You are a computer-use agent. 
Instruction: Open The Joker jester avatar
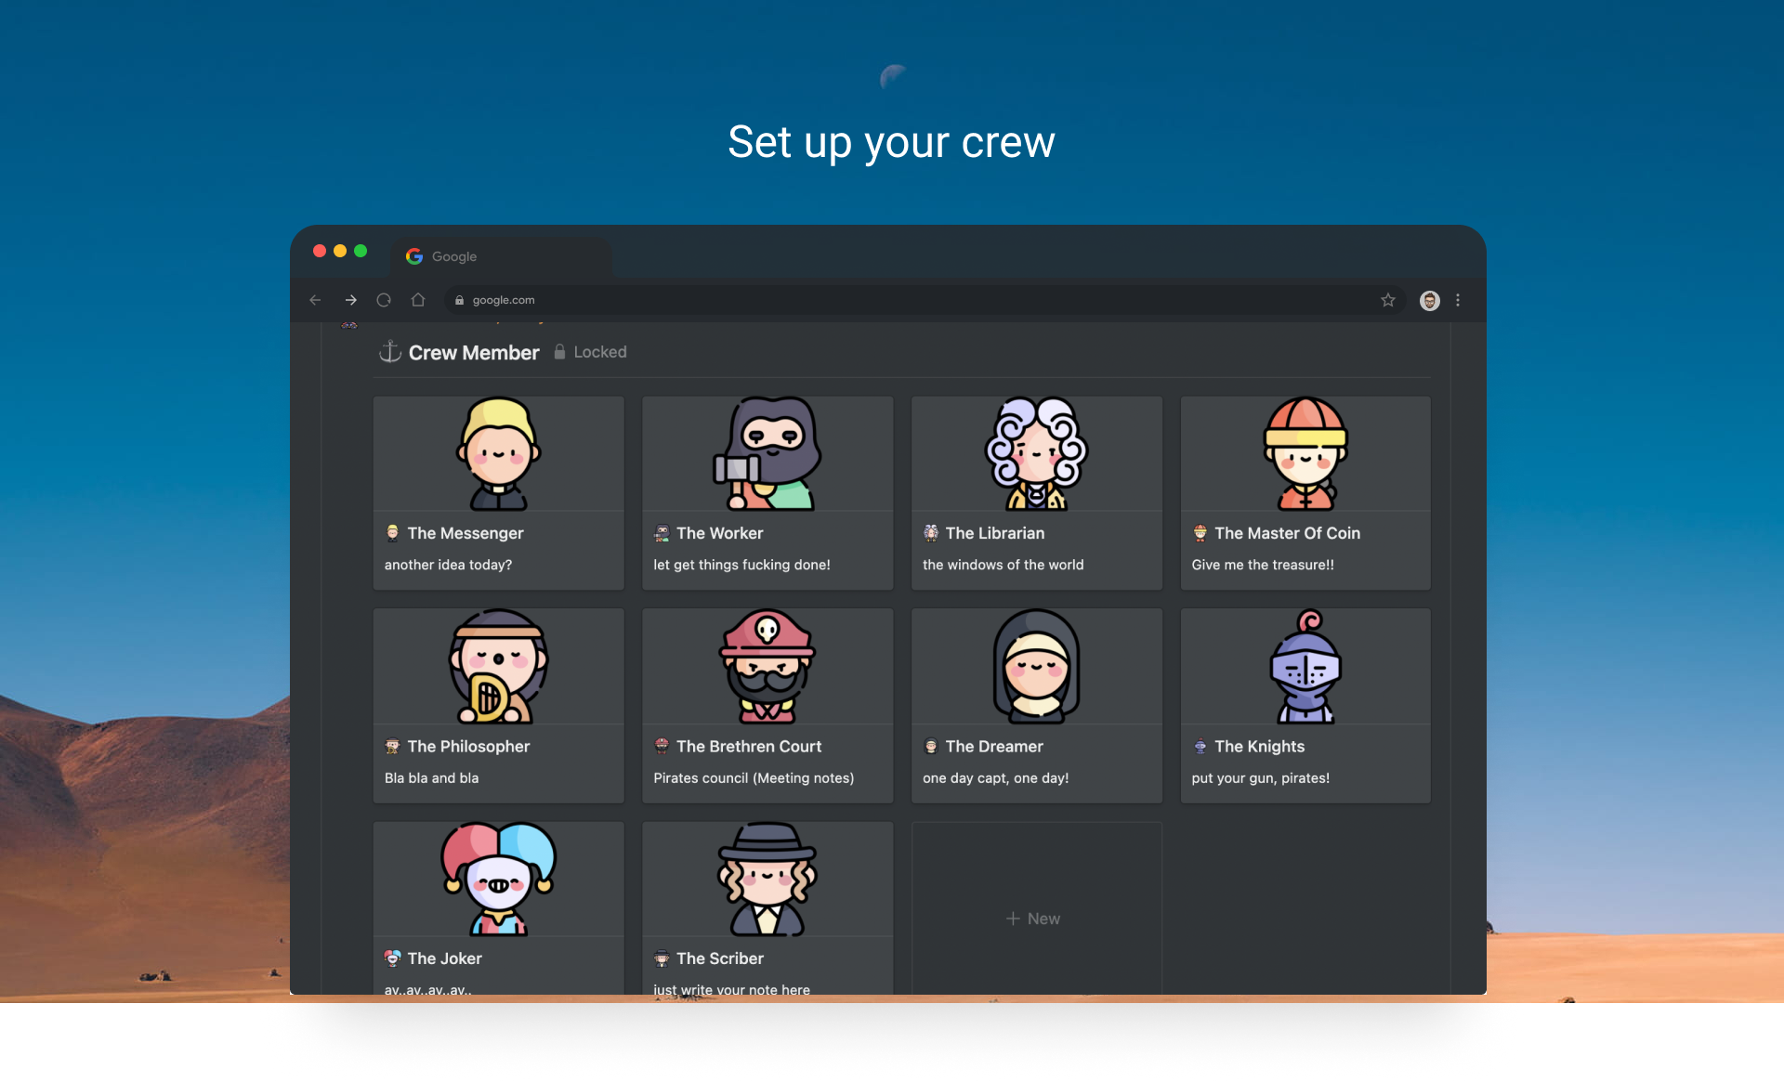pos(498,879)
